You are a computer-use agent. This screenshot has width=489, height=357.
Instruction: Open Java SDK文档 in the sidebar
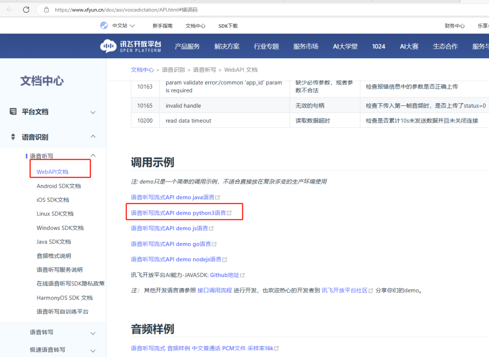point(53,242)
